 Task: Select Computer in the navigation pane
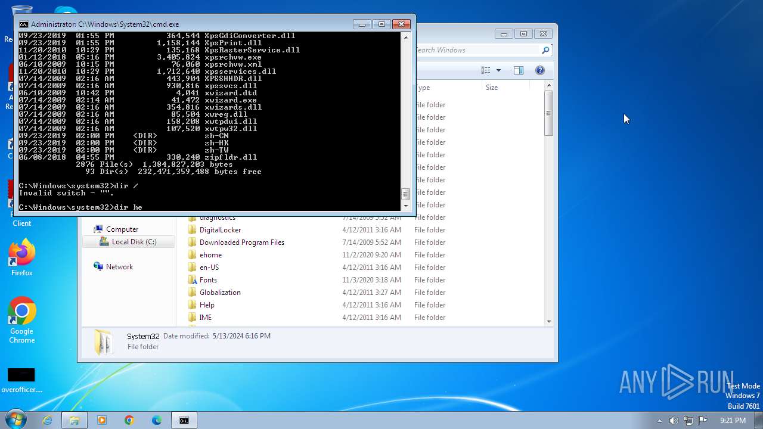[122, 229]
